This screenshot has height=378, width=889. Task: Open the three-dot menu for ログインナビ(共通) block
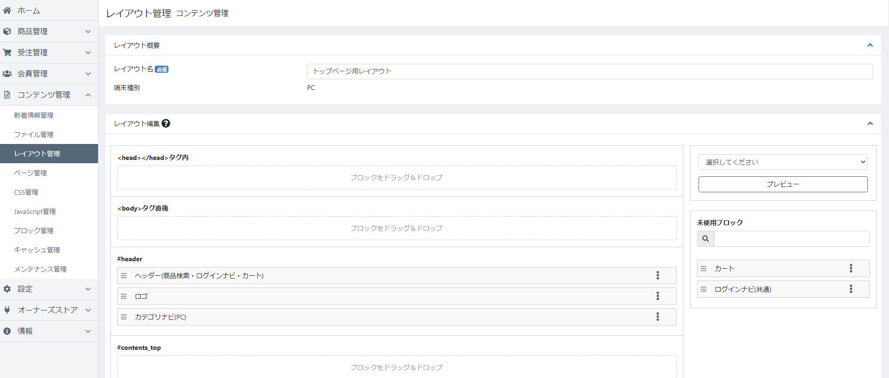[851, 289]
